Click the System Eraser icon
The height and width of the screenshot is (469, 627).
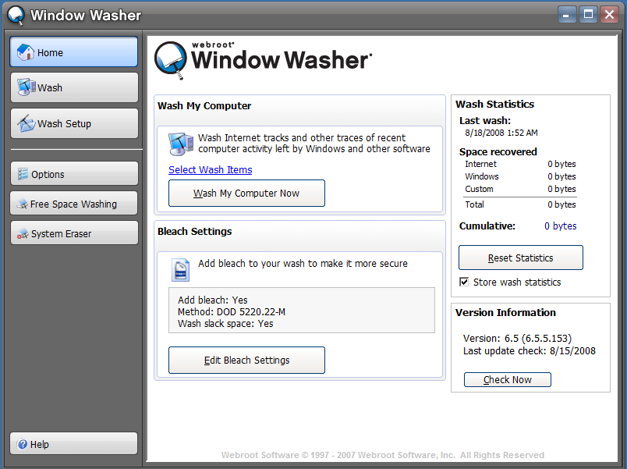coord(23,233)
